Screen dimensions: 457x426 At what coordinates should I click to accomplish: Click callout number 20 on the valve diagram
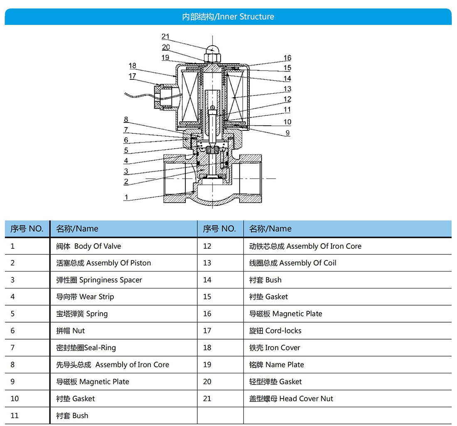tap(166, 47)
